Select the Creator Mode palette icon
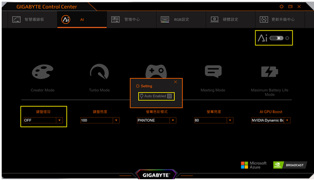Screen dimensions: 314x180 (x=43, y=72)
